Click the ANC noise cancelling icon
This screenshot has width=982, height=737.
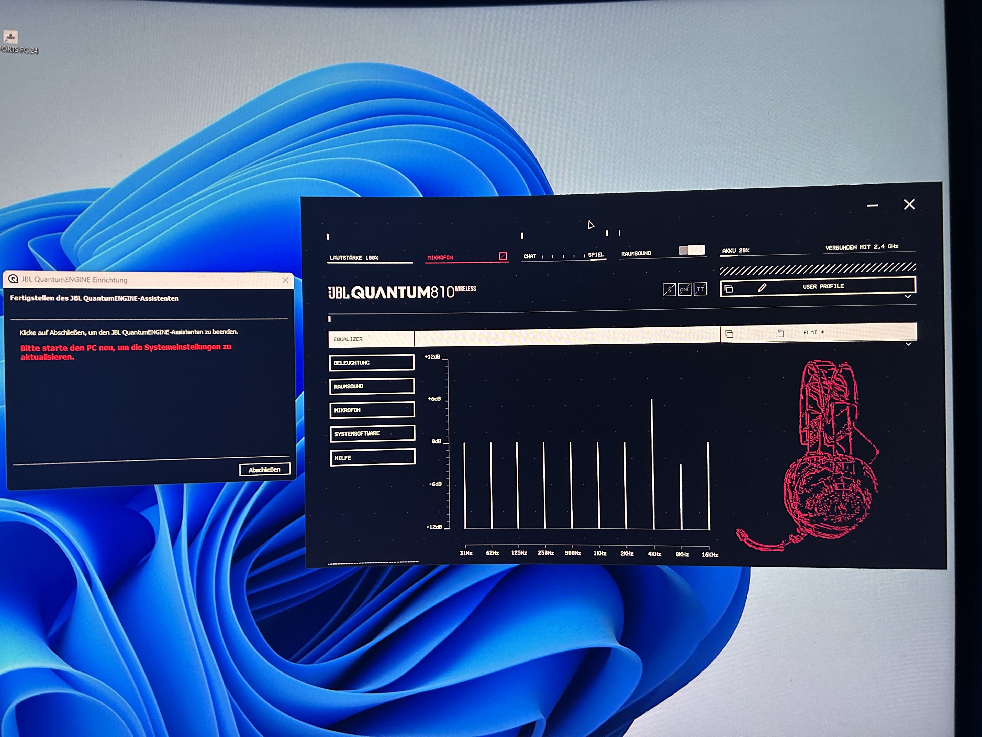tap(685, 290)
